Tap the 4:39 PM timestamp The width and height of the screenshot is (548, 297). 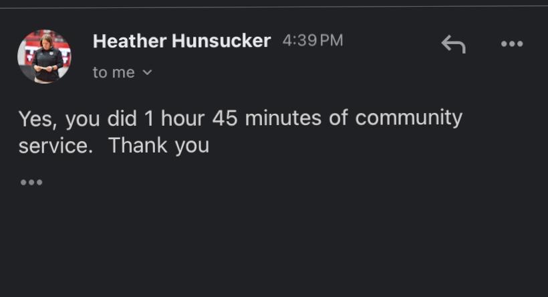coord(312,41)
